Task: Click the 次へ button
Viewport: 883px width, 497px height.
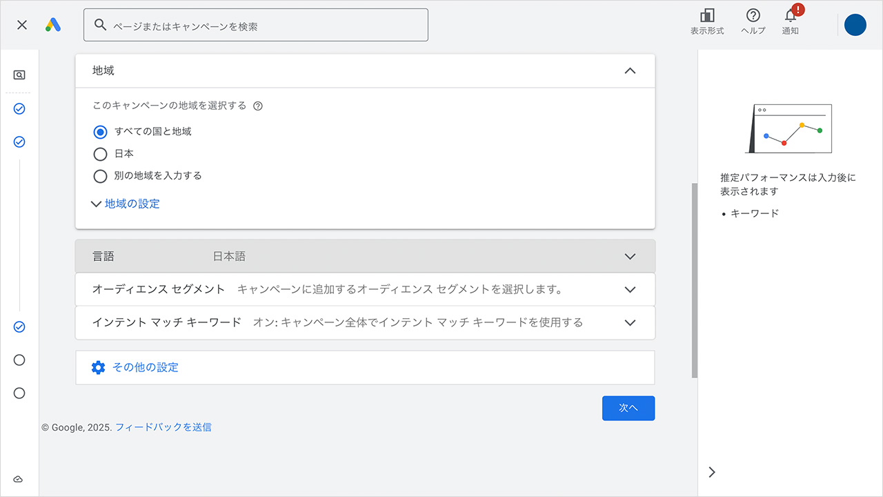Action: 628,408
